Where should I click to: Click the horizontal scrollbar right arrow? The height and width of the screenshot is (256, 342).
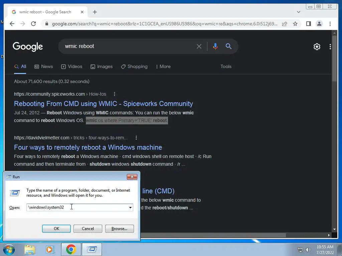(x=329, y=235)
